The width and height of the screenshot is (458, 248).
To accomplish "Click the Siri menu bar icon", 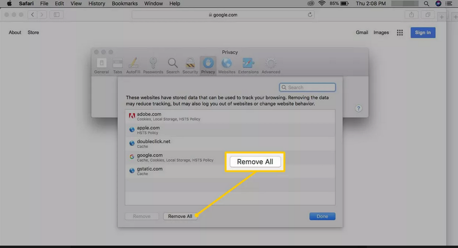I will tap(439, 3).
